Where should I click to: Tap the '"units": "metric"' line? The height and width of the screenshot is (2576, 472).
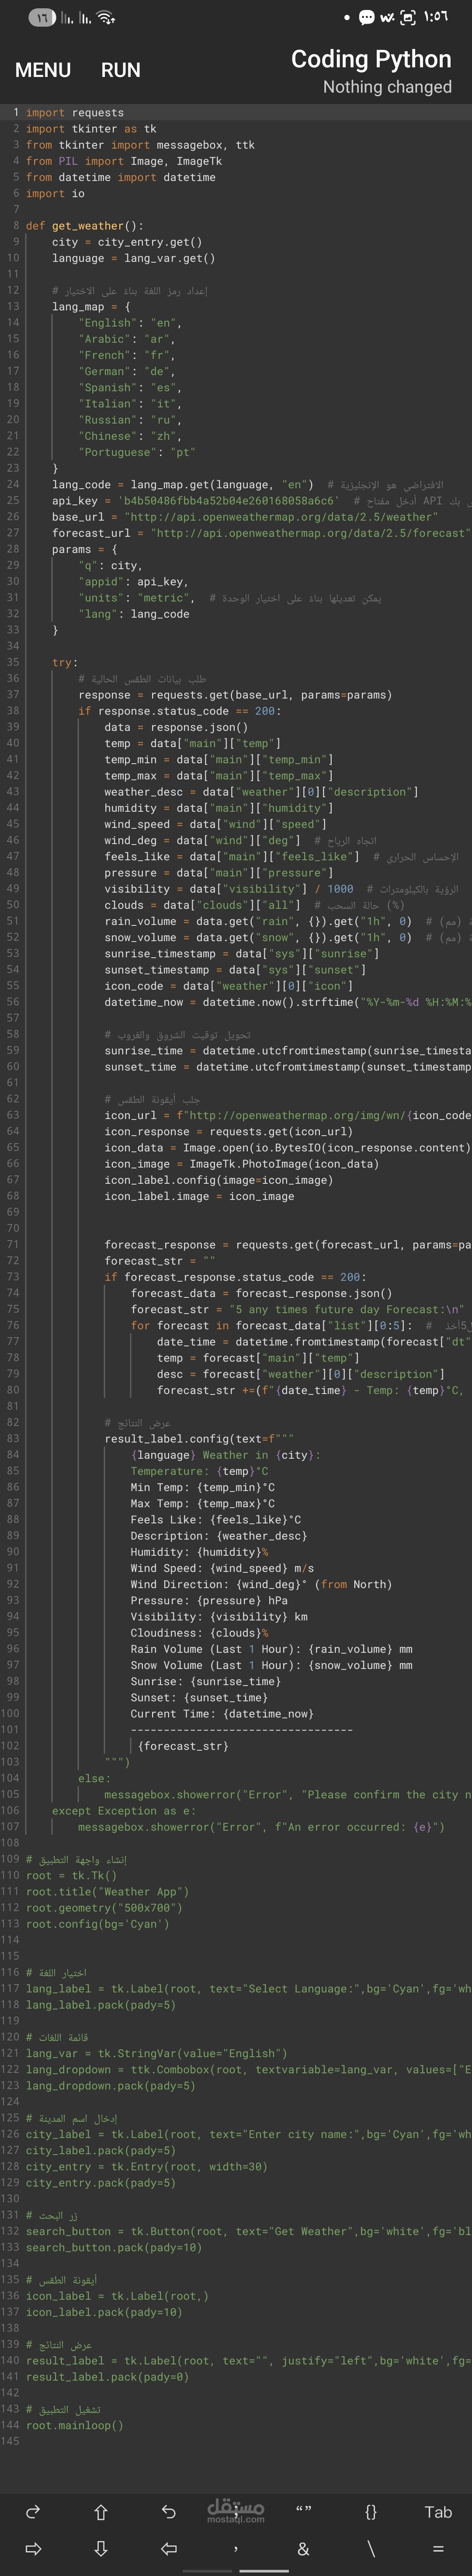(x=137, y=598)
